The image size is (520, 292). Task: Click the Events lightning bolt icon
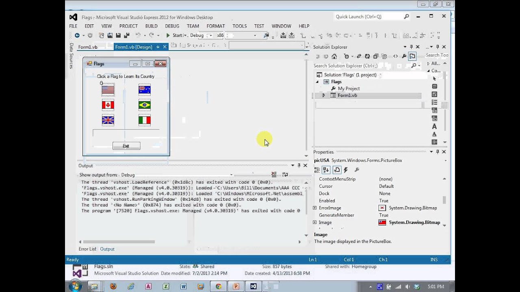tap(346, 170)
